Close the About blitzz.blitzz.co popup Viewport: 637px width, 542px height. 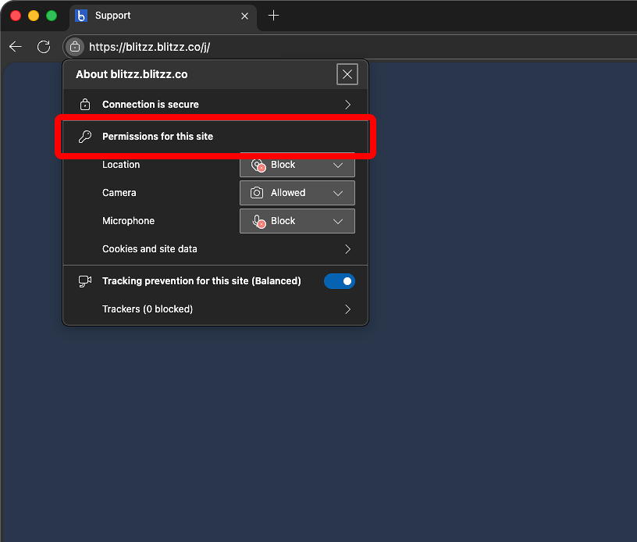click(347, 74)
